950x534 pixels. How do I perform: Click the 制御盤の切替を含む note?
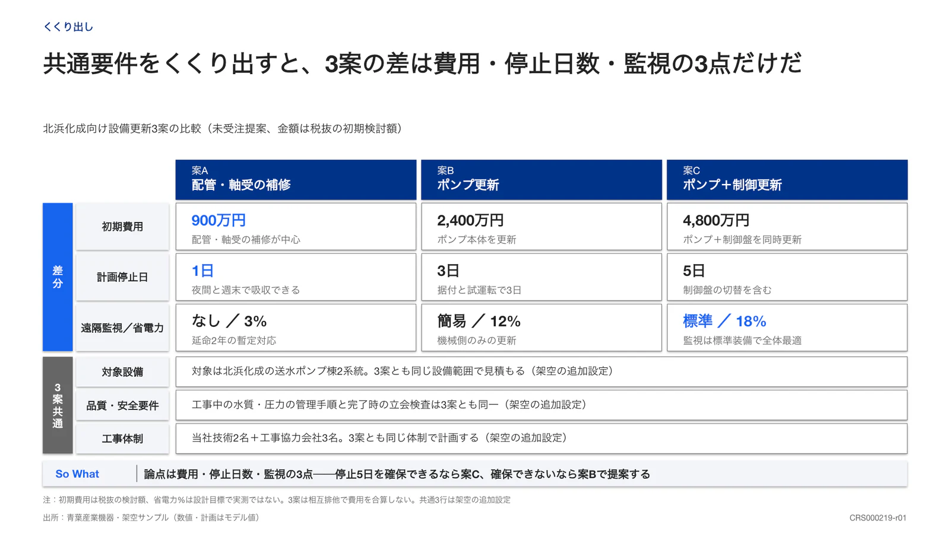(x=727, y=290)
